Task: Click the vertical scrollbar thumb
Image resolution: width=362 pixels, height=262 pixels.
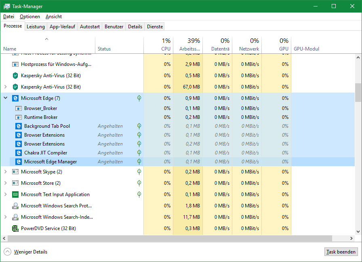Action: [358, 93]
